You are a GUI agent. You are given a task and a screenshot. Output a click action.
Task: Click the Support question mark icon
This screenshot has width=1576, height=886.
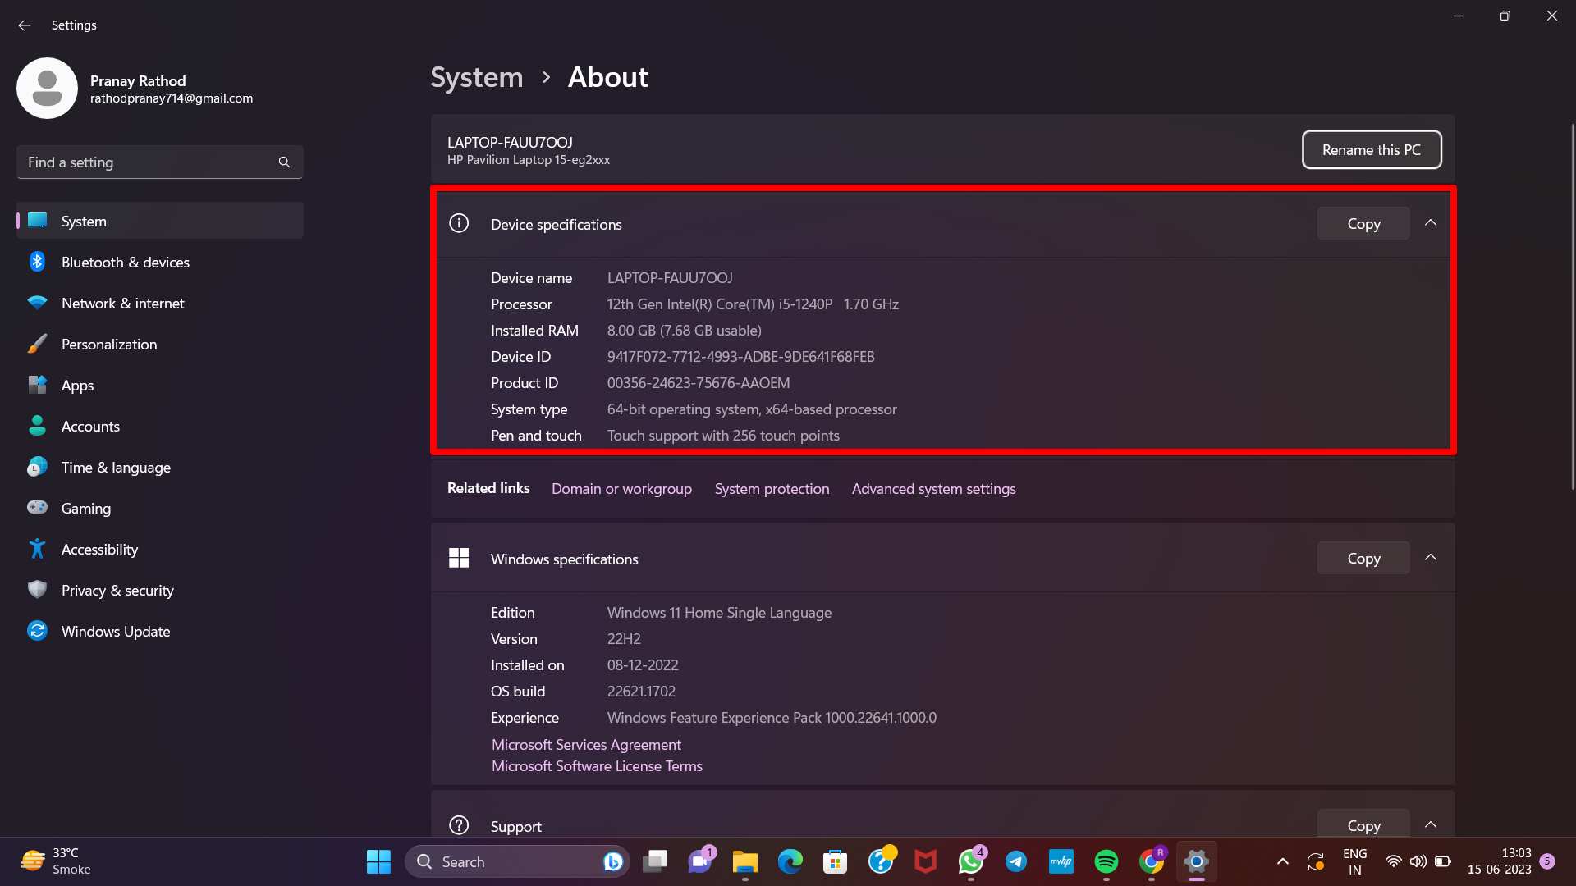tap(459, 825)
